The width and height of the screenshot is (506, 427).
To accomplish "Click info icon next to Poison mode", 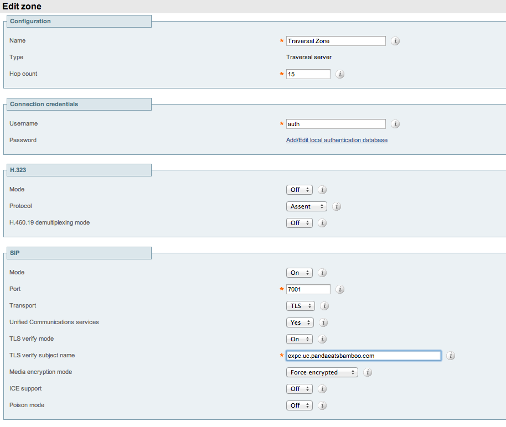I will click(x=322, y=405).
